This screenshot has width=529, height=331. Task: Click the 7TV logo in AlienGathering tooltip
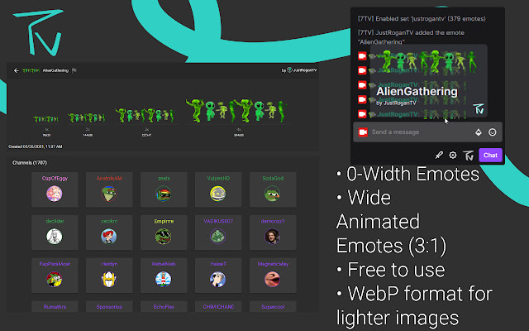479,108
